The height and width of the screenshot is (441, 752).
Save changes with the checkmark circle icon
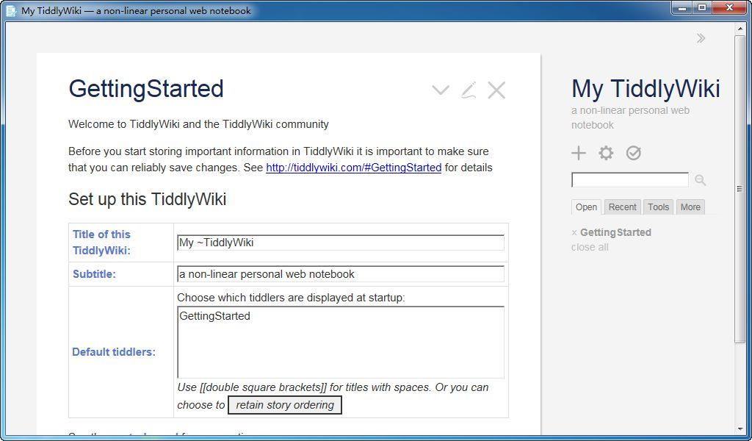(x=634, y=153)
